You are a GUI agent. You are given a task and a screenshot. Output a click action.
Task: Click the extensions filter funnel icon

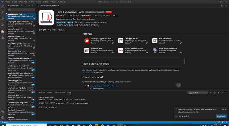tap(22, 6)
